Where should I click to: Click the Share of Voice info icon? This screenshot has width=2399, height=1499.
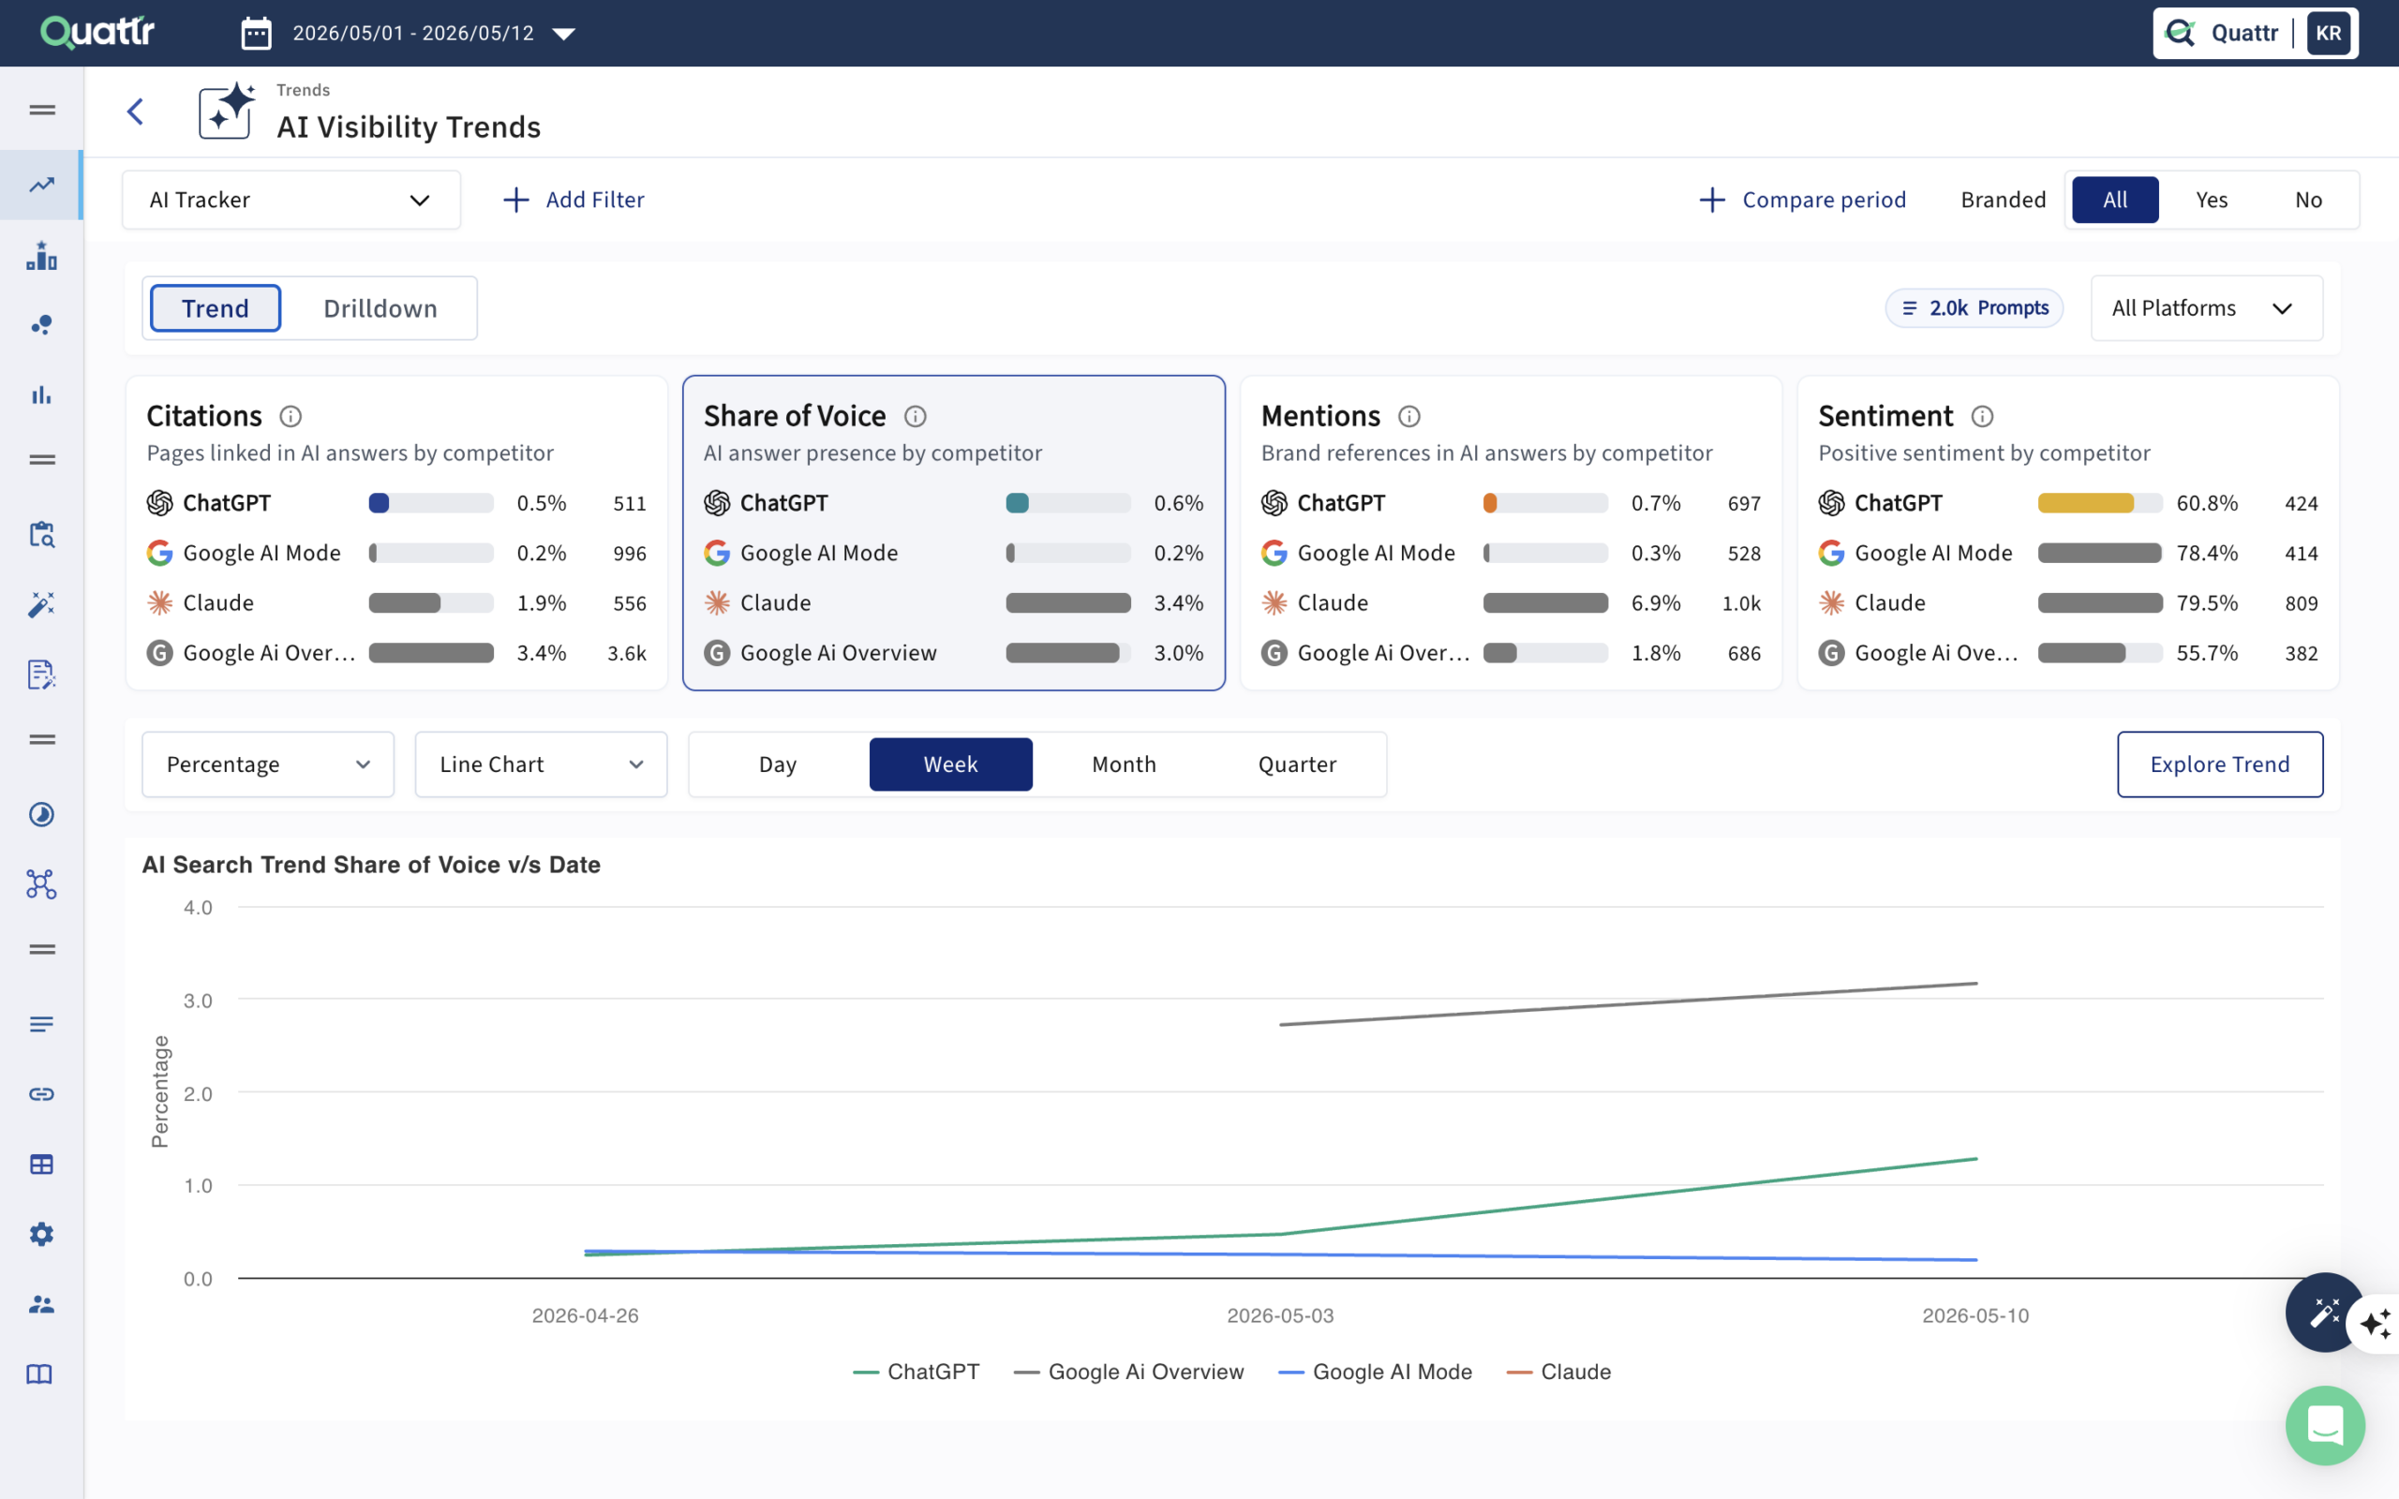pyautogui.click(x=915, y=416)
